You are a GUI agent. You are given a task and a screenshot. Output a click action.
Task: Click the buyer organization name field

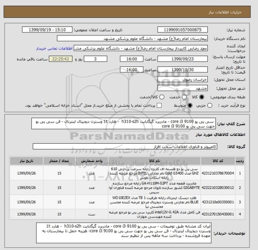(x=132, y=39)
